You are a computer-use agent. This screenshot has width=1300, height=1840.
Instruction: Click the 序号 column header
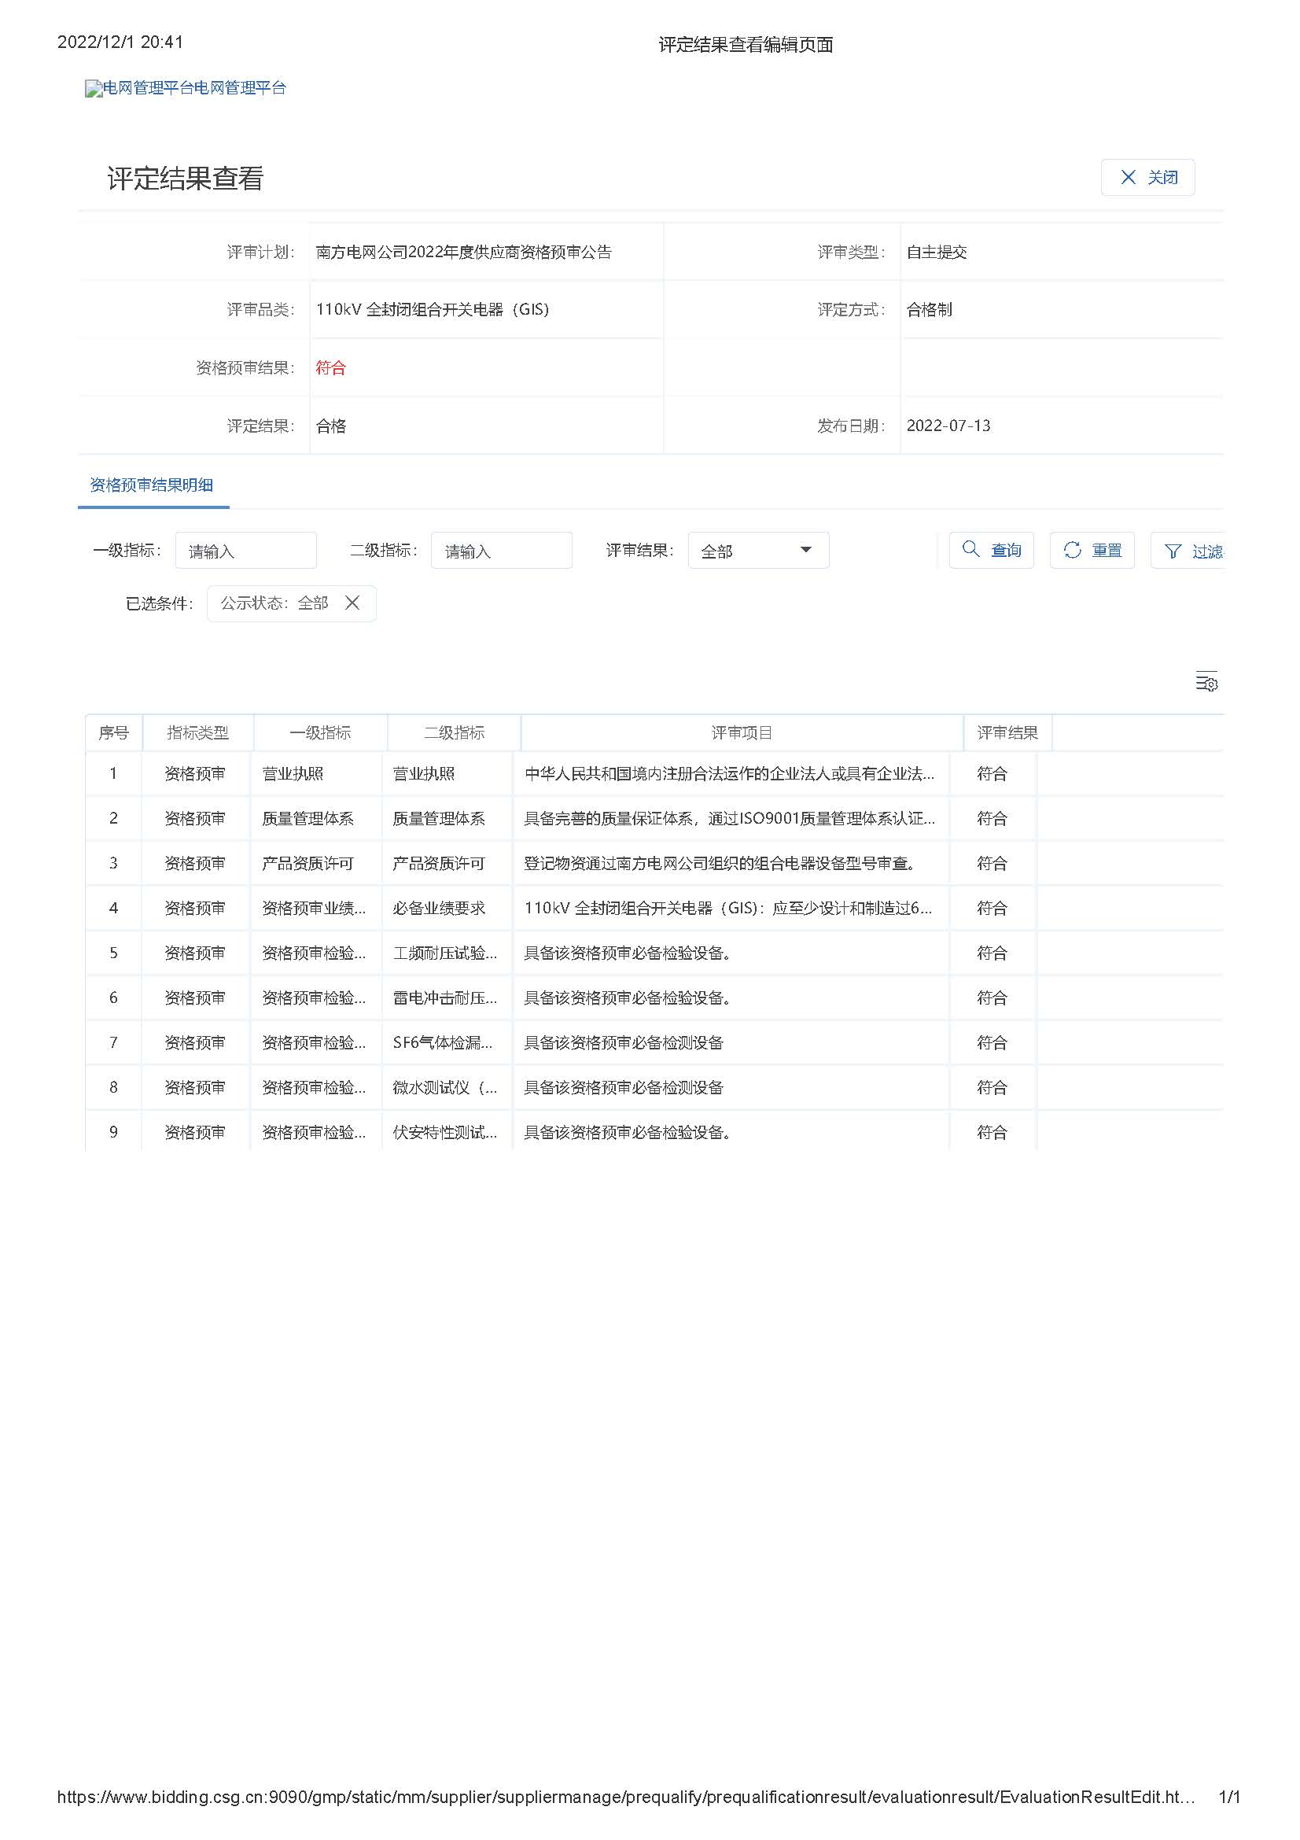click(114, 732)
